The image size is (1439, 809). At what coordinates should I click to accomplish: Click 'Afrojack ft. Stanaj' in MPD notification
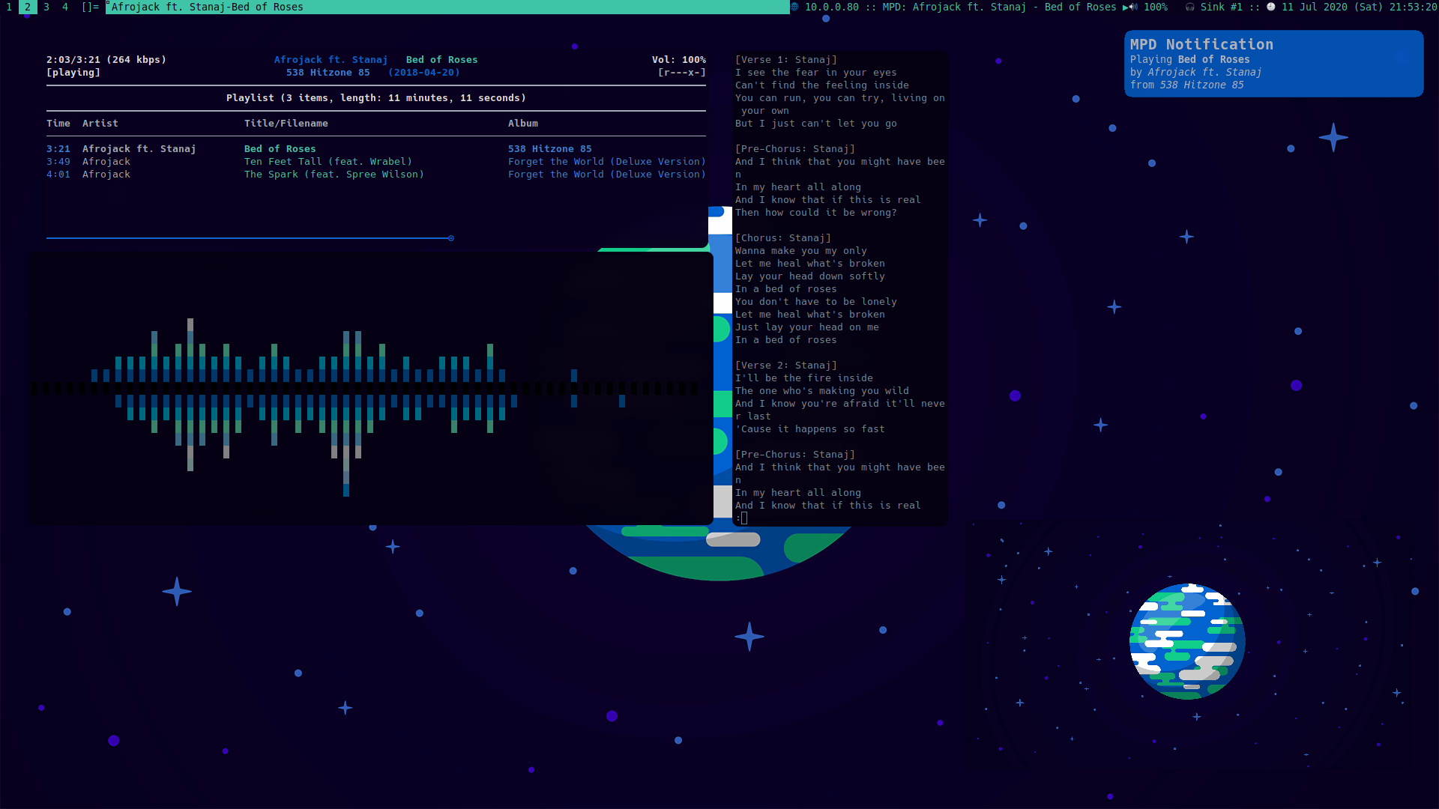[1205, 72]
